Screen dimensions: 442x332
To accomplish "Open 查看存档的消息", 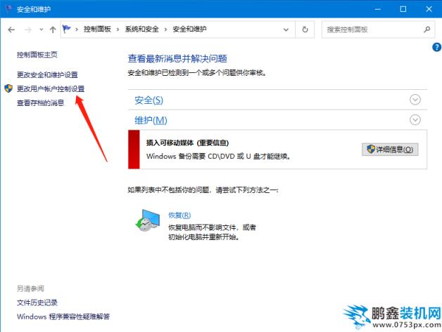I will click(40, 103).
